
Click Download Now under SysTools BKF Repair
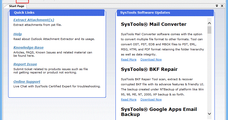151,99
